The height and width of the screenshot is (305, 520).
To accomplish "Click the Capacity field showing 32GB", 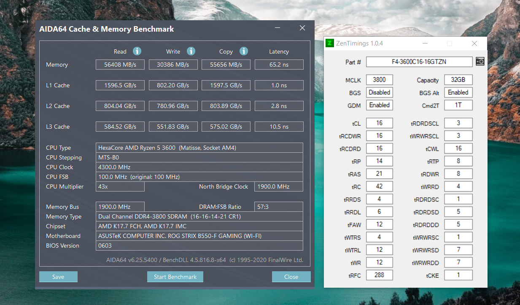I will (x=458, y=79).
